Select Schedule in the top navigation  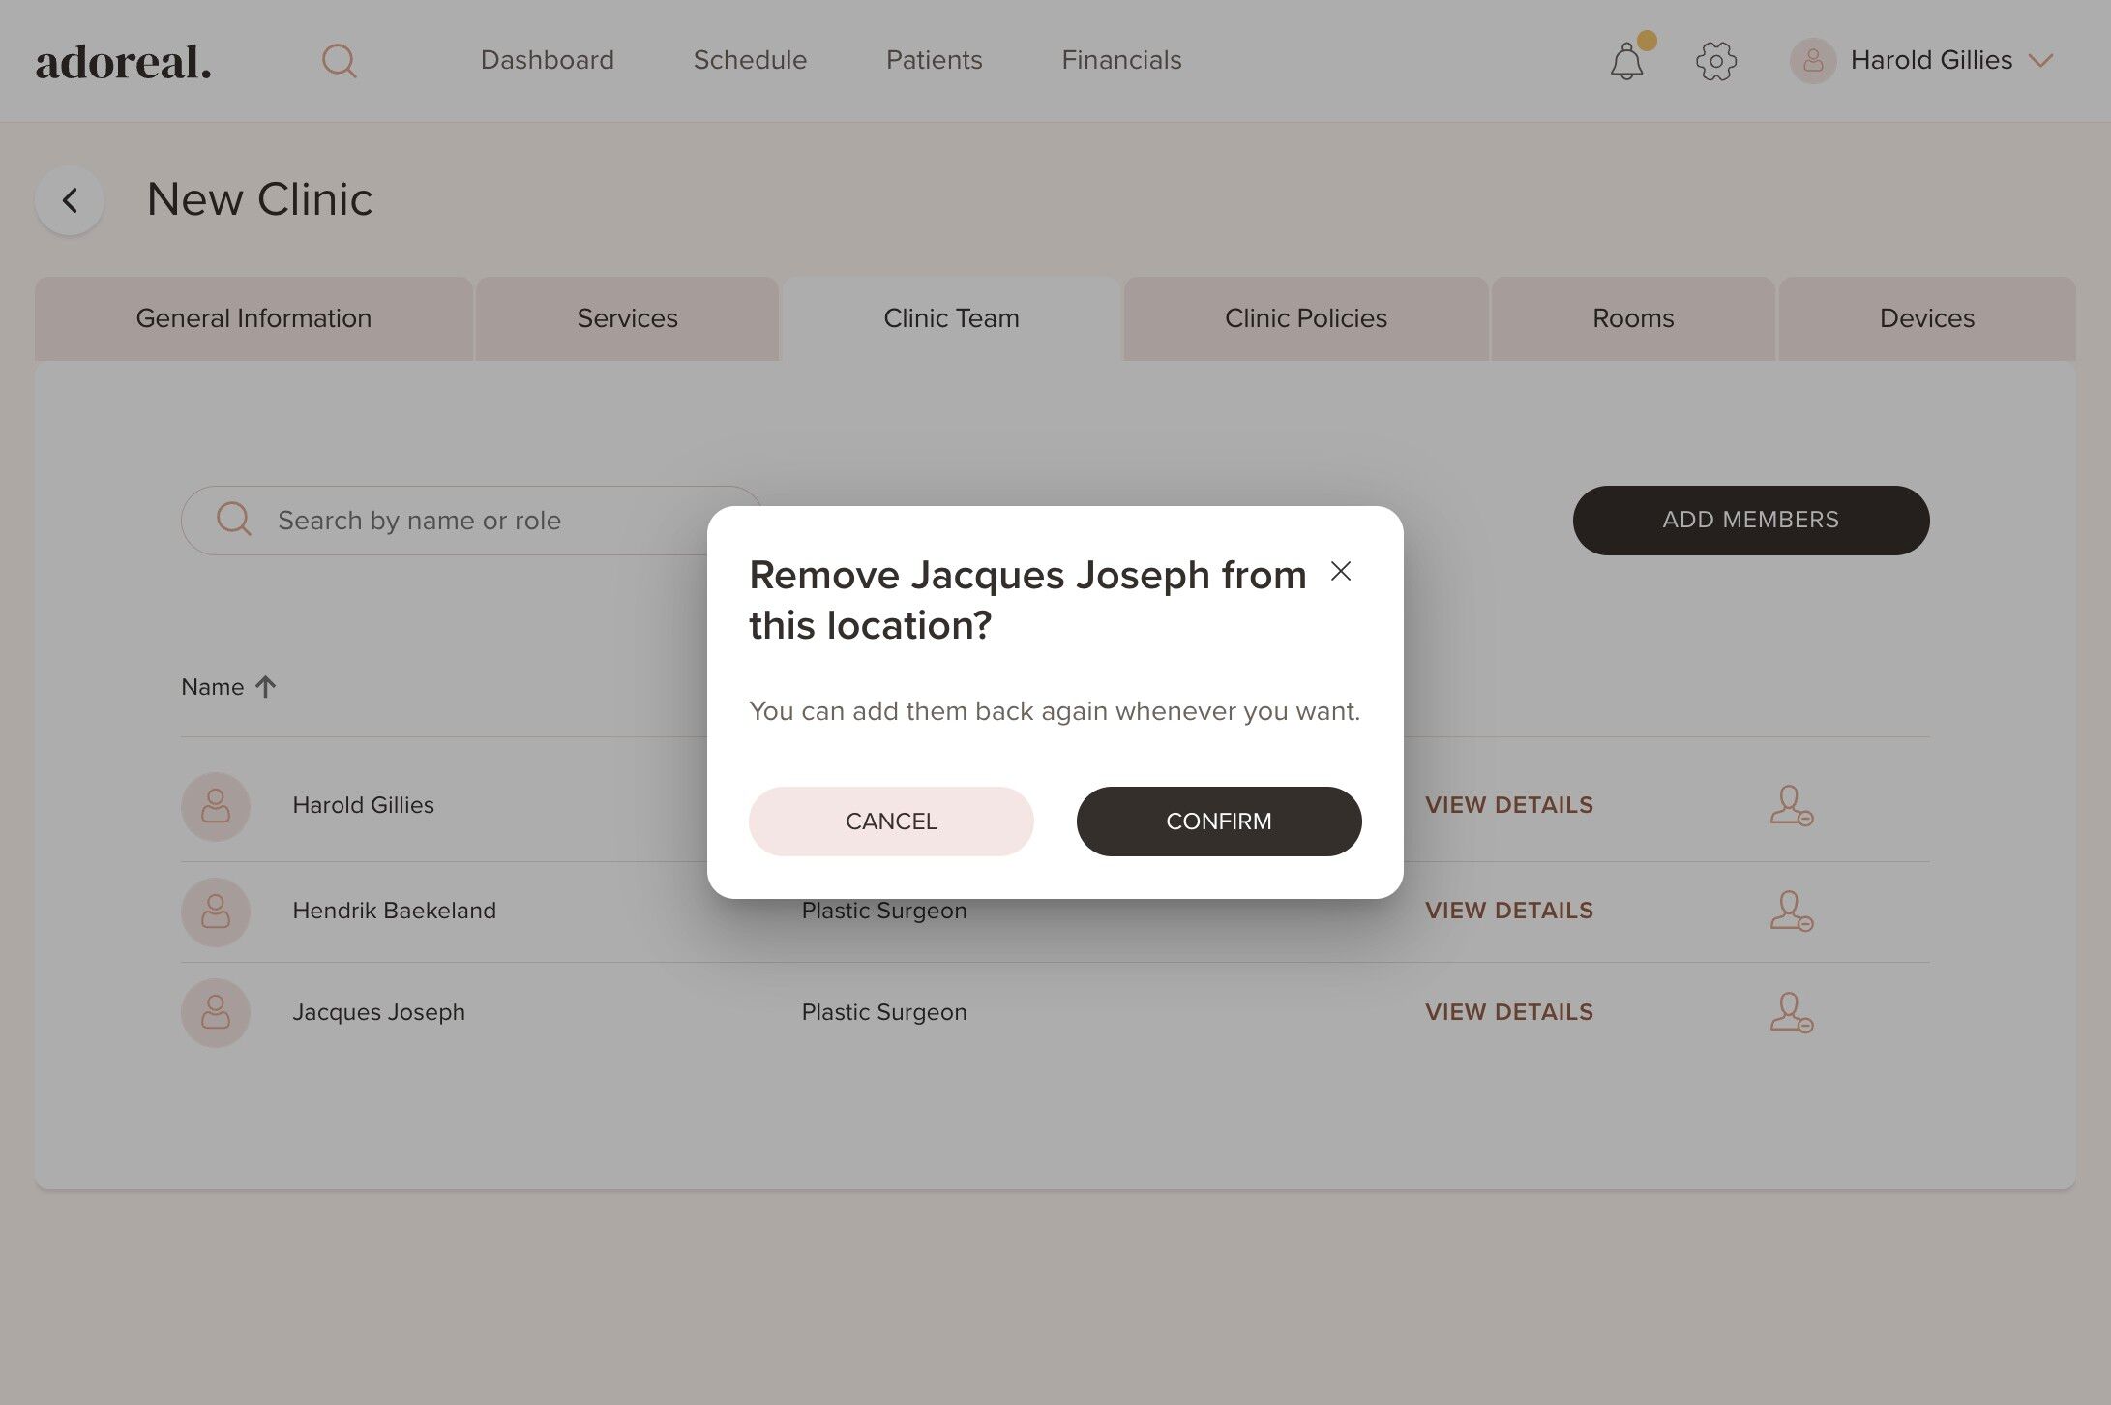(750, 60)
